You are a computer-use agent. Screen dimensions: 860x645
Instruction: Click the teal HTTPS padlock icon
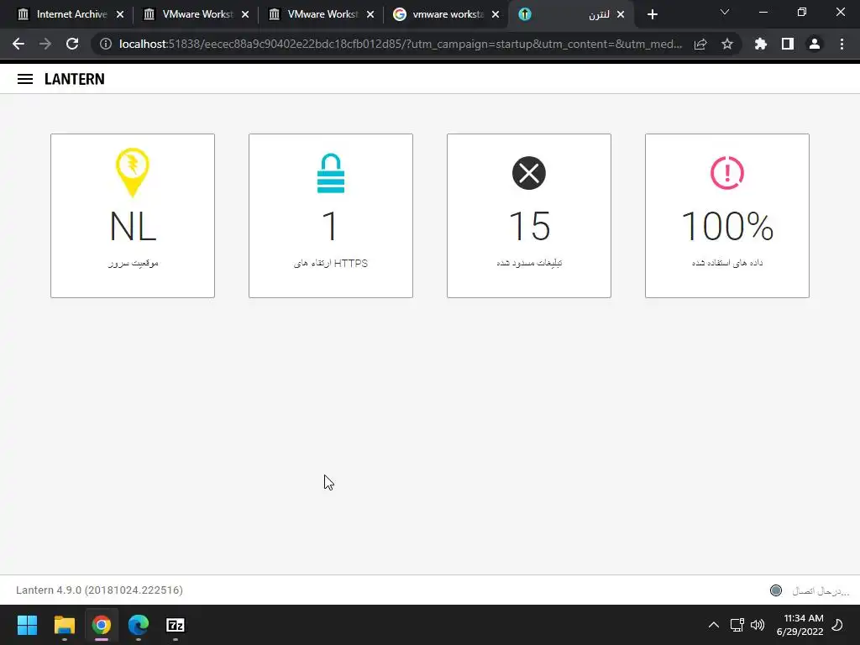(331, 173)
